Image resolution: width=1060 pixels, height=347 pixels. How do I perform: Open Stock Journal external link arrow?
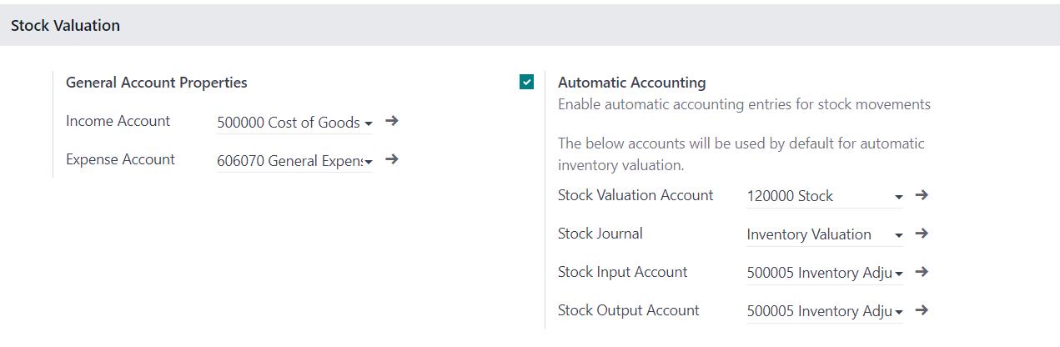tap(922, 234)
